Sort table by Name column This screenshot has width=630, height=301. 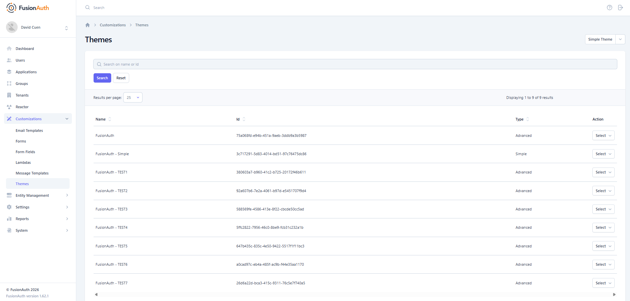[x=110, y=119]
